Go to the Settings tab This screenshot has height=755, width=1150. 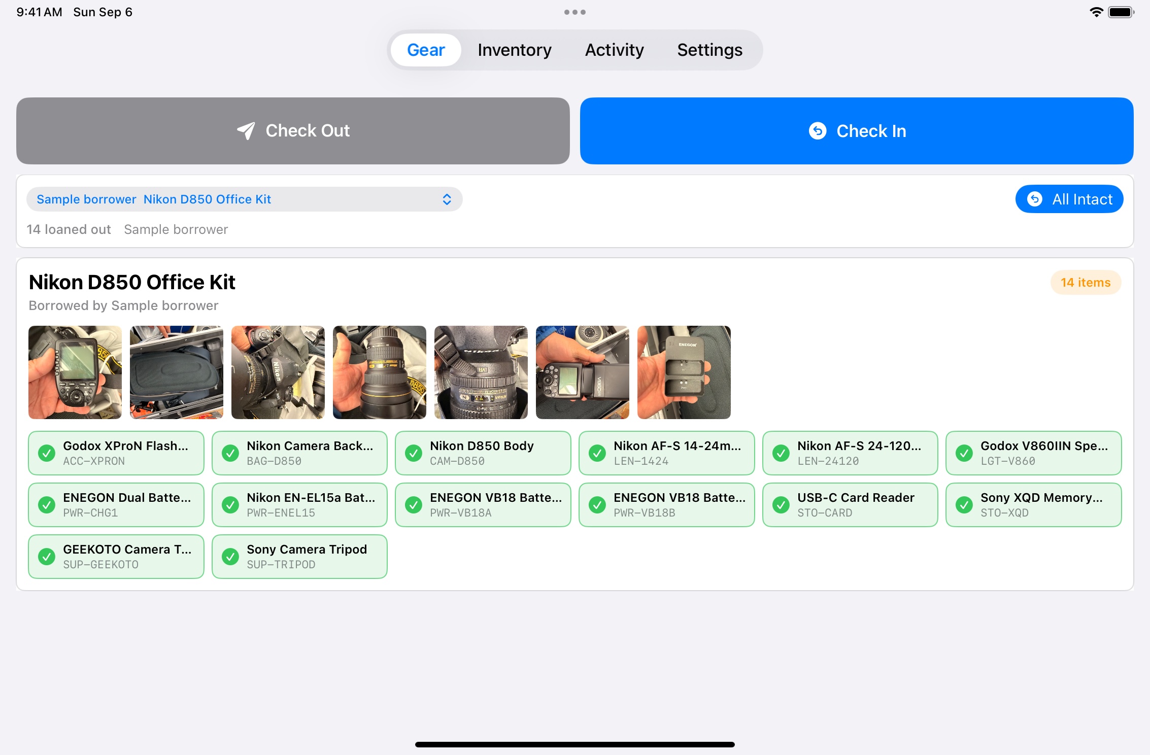pos(709,50)
